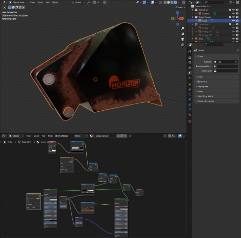Viewport: 241px width, 238px height.
Task: Open Global transform orientation dropdown
Action: [x=78, y=2]
